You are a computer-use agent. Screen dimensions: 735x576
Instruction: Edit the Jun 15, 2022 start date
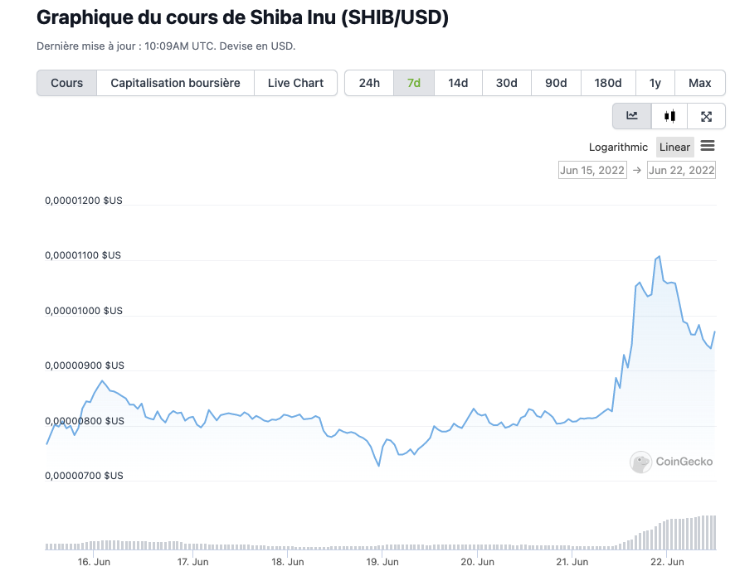(592, 170)
